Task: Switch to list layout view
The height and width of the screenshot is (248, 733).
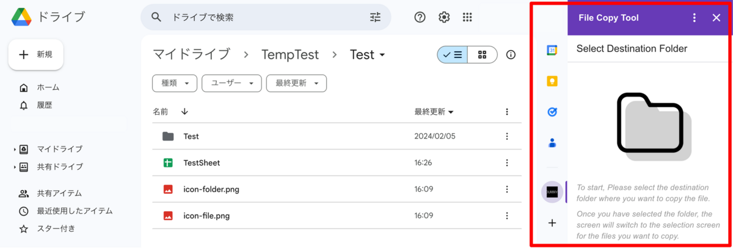Action: (452, 54)
